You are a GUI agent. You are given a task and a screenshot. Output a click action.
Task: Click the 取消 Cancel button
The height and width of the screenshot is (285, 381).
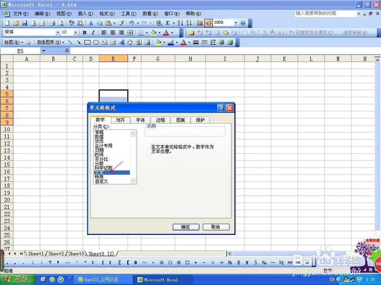tap(216, 227)
